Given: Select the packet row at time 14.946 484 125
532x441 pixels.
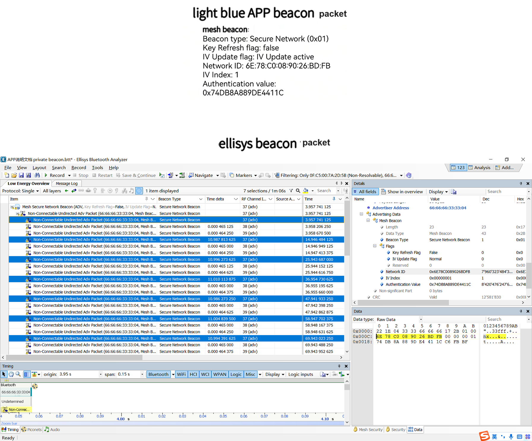Looking at the screenshot, I should coord(176,240).
